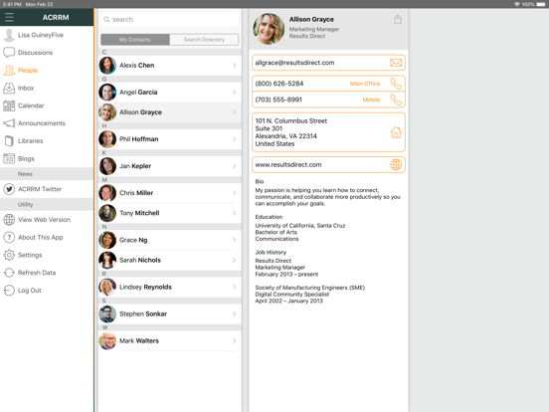Screen dimensions: 549x412
Task: Click the Log Out label
Action: click(x=30, y=291)
